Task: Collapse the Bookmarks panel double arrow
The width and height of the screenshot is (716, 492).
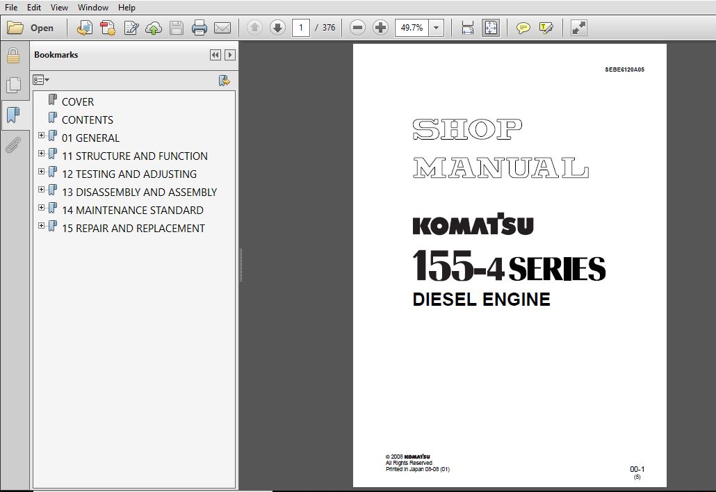Action: coord(215,55)
